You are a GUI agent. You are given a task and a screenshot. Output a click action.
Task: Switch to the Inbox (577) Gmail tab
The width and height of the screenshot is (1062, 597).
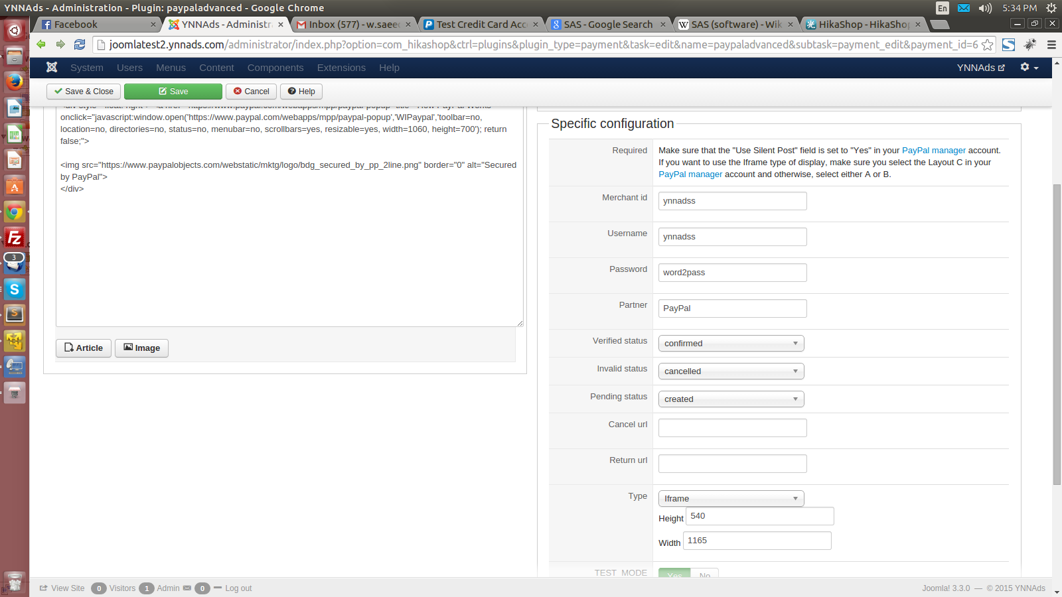click(x=354, y=25)
